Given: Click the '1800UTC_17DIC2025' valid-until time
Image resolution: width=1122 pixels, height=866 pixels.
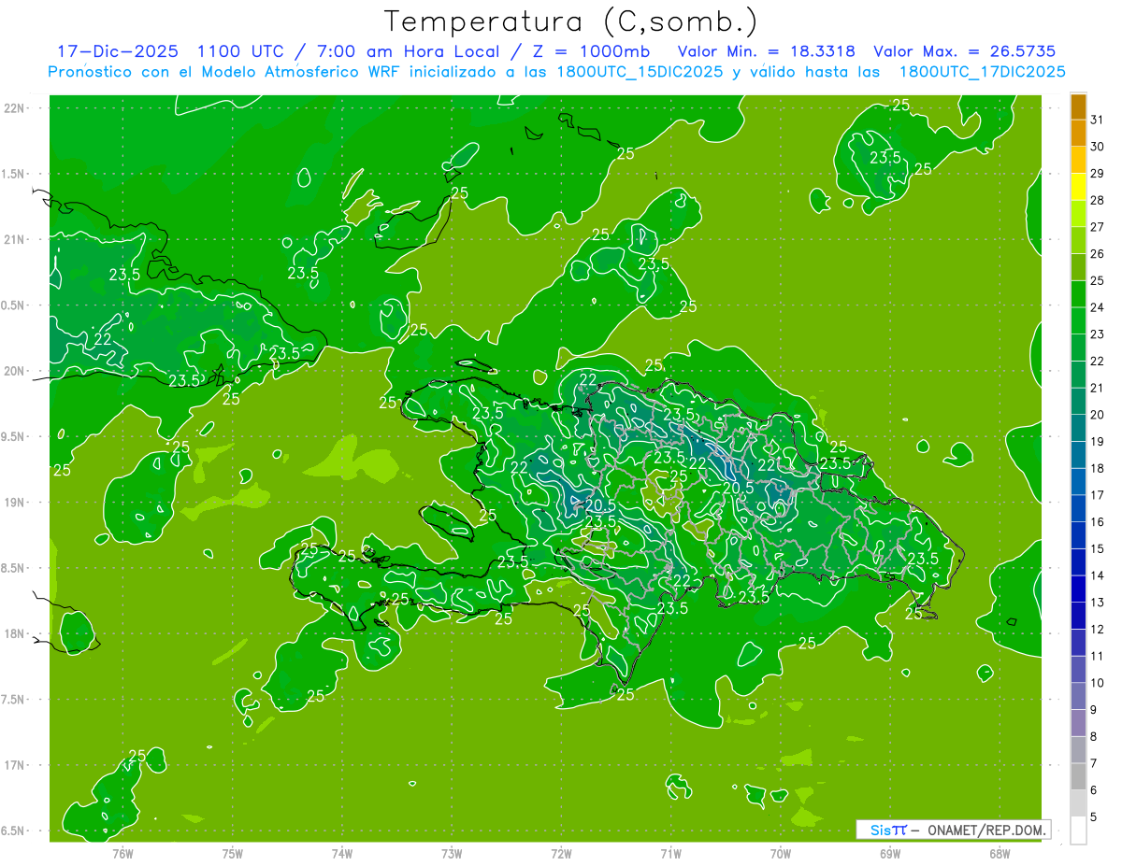Looking at the screenshot, I should [x=982, y=72].
